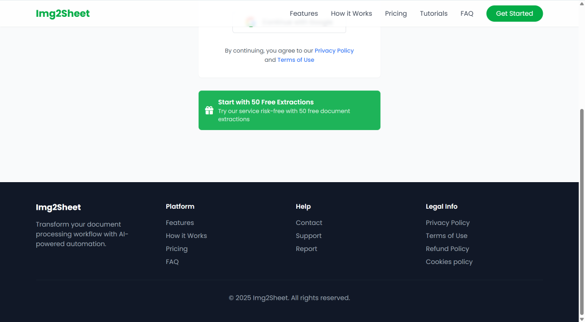Screen dimensions: 585x322
Task: Click the 'Platform' footer column heading
Action: coord(180,207)
